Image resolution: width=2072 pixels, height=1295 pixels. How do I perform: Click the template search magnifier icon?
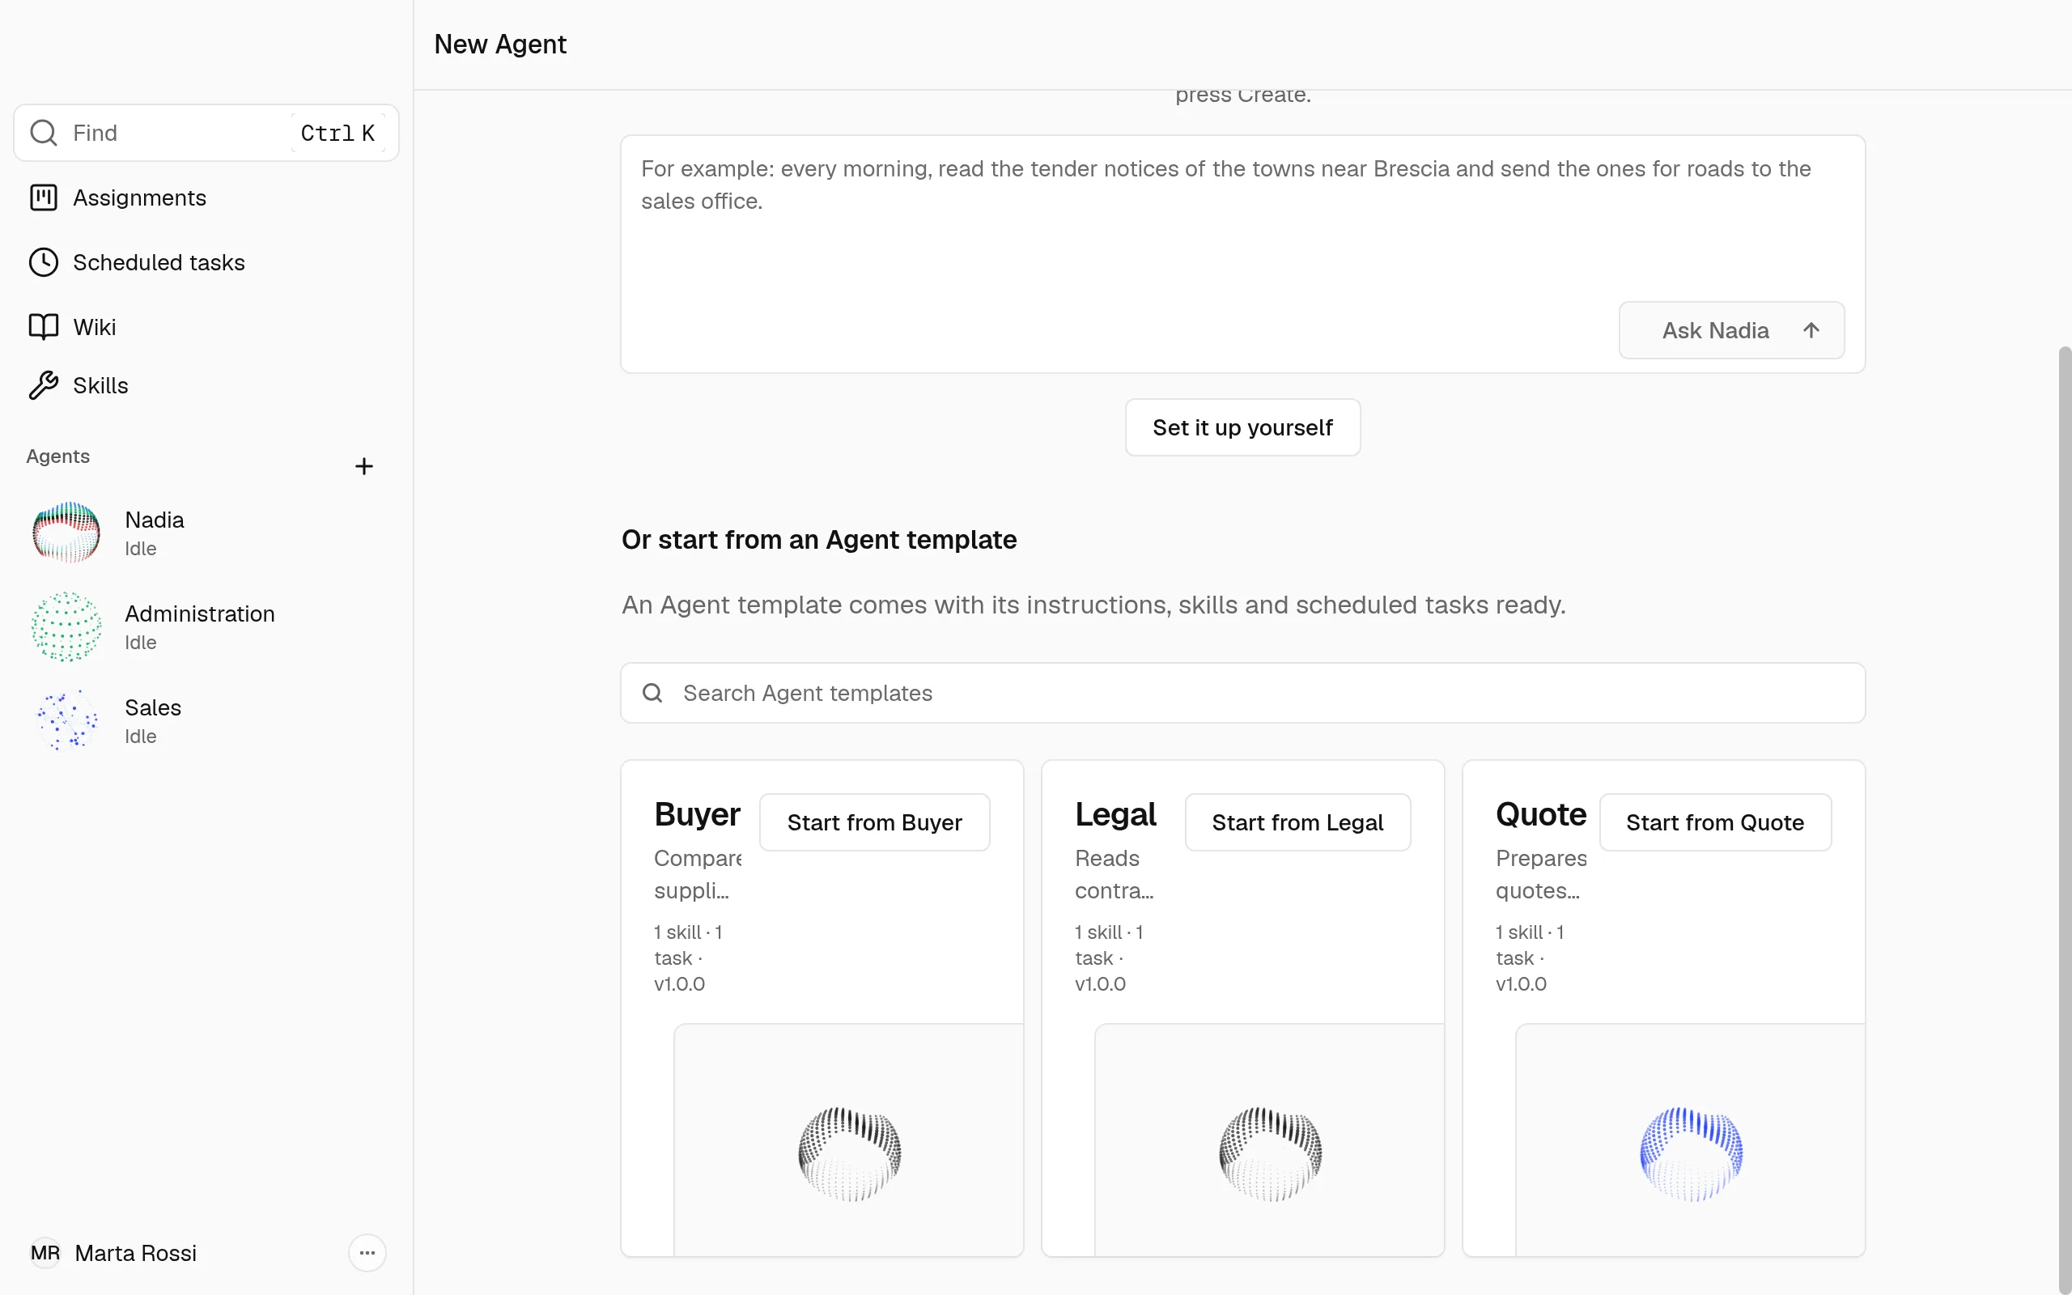(x=652, y=693)
